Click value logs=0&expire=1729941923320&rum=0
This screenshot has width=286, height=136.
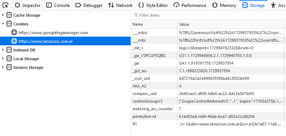point(216,48)
